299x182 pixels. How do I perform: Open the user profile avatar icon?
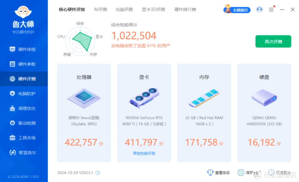(259, 9)
